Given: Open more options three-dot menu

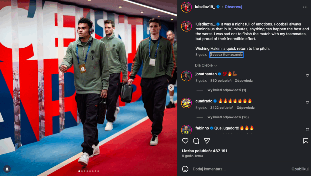Looking at the screenshot, I should tap(305, 7).
